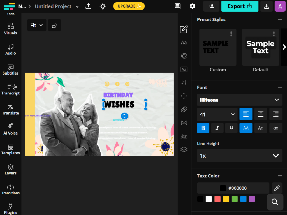
Task: Click the eyedropper color picker icon
Action: click(x=277, y=188)
